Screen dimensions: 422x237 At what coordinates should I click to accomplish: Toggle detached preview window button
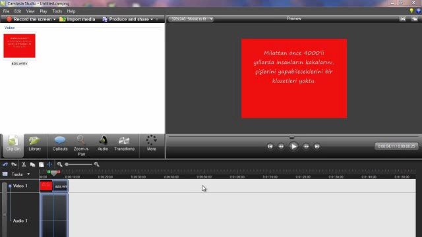pyautogui.click(x=415, y=19)
